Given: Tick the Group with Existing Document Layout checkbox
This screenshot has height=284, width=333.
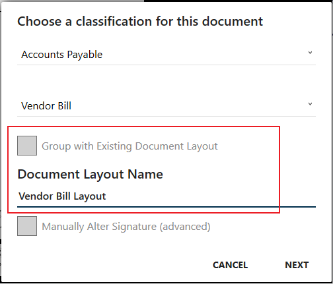Looking at the screenshot, I should pos(27,146).
